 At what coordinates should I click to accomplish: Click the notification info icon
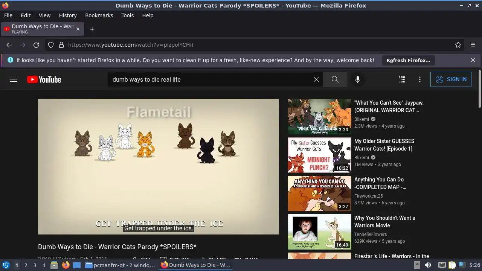click(x=10, y=60)
